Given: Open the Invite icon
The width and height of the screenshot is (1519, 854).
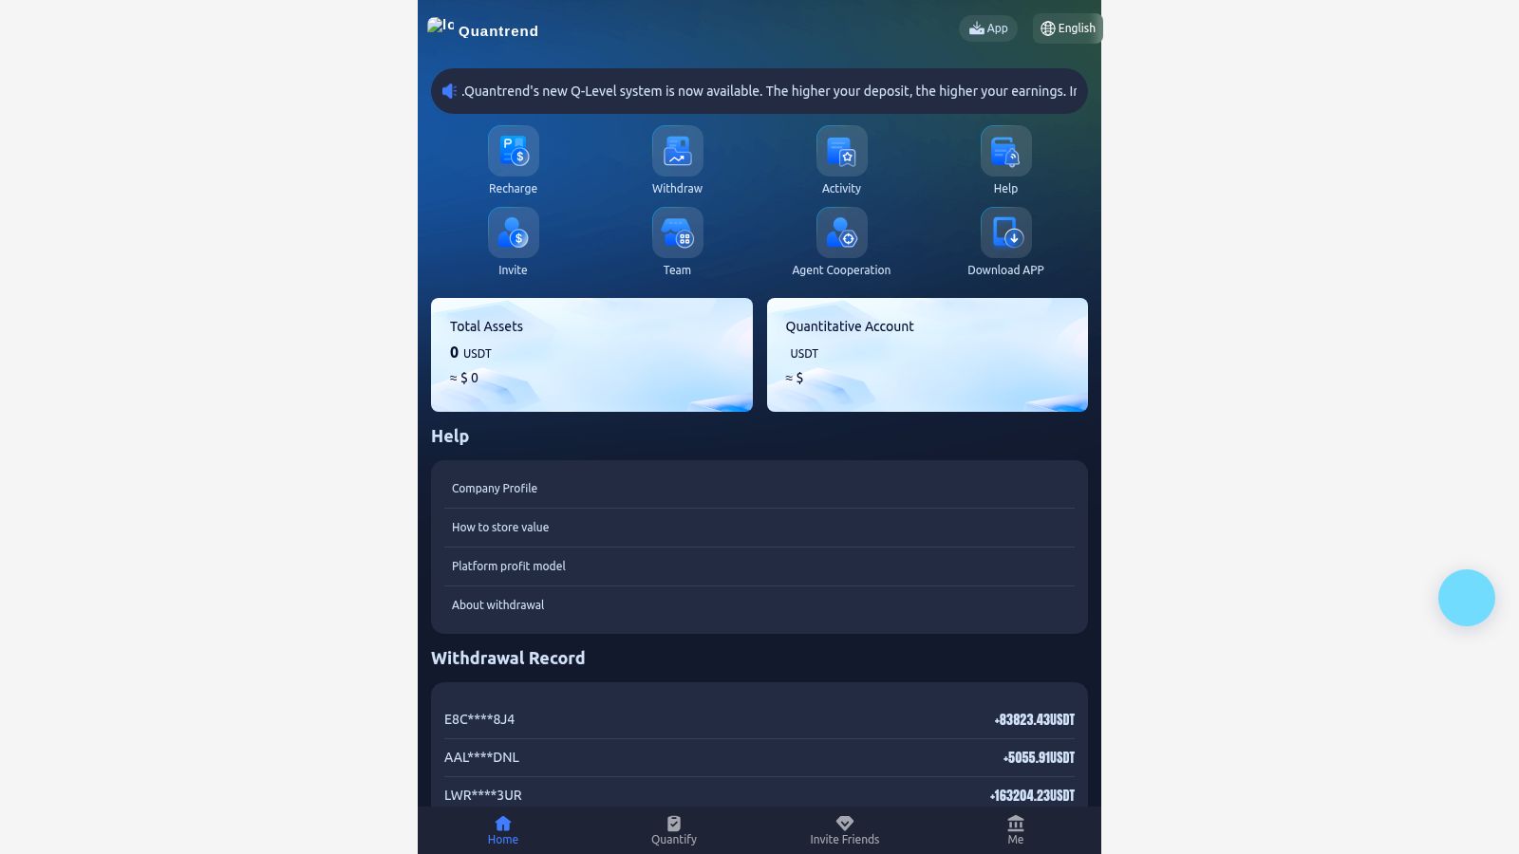Looking at the screenshot, I should coord(513,233).
